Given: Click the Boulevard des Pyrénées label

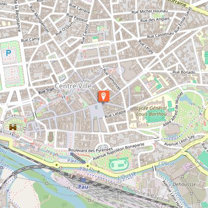Looking at the screenshot, I should click(91, 150).
